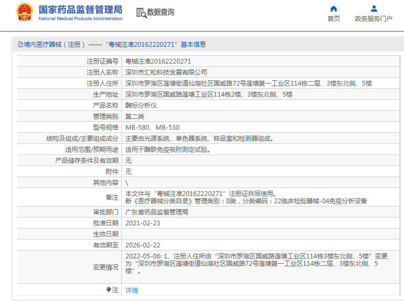Select registration number 粤械注准20162220271 cell
The width and height of the screenshot is (404, 301).
click(x=158, y=61)
